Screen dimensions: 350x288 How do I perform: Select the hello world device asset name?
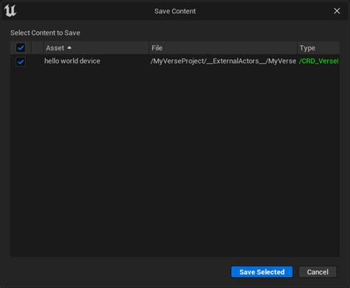tap(72, 61)
